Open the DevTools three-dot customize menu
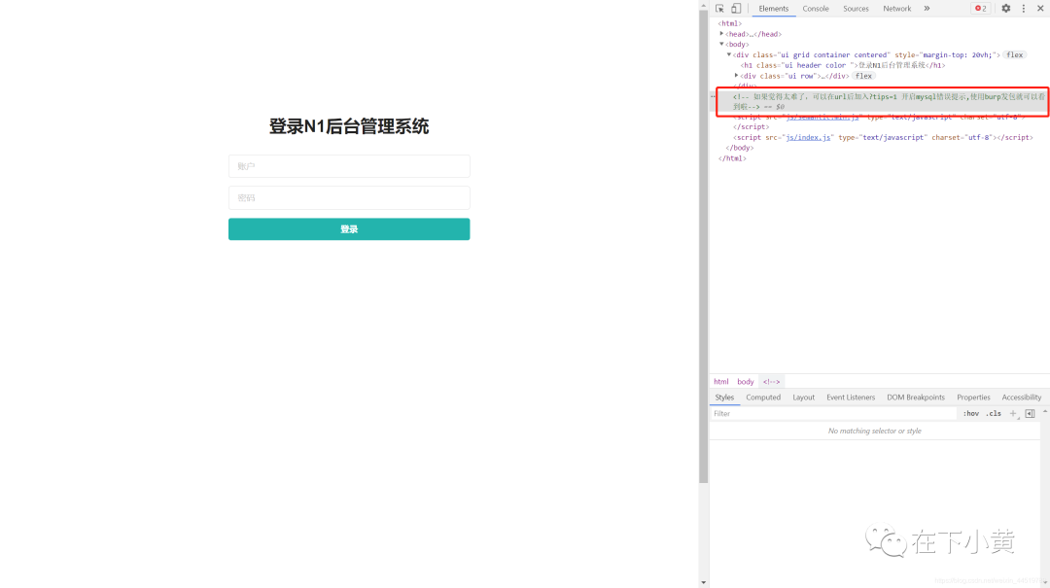Image resolution: width=1050 pixels, height=588 pixels. (1023, 9)
